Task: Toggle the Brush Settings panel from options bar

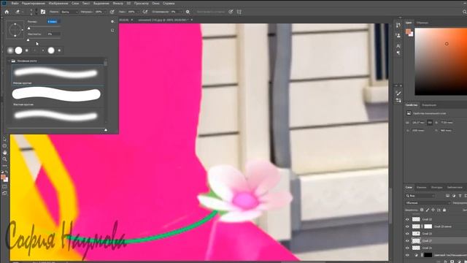Action: [x=43, y=12]
